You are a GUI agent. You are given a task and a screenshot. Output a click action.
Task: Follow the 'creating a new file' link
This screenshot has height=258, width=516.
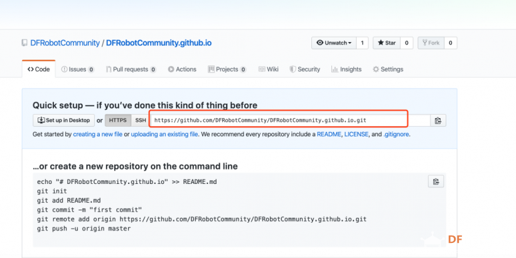point(98,134)
